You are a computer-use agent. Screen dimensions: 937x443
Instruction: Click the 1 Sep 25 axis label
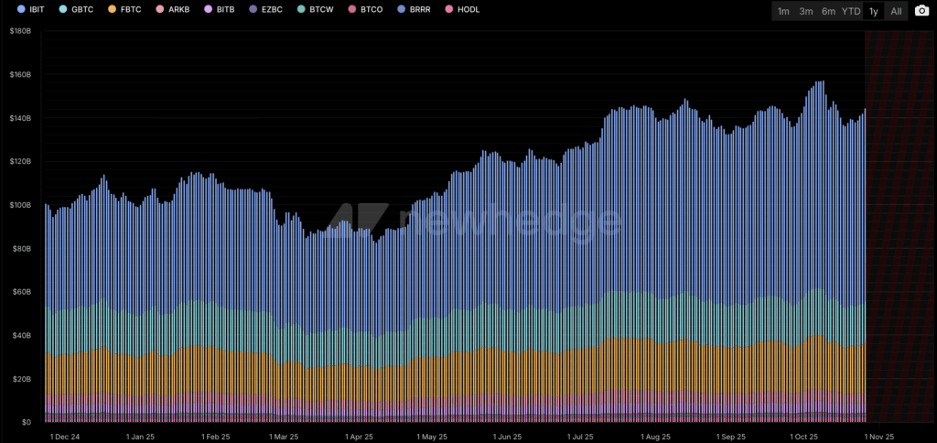tap(730, 437)
